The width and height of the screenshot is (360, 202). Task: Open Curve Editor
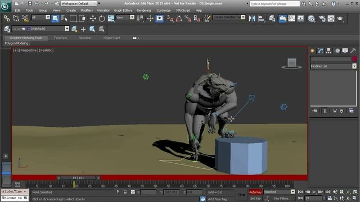tap(291, 19)
